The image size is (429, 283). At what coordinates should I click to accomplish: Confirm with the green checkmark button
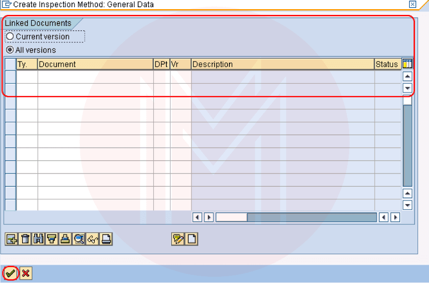tap(11, 273)
